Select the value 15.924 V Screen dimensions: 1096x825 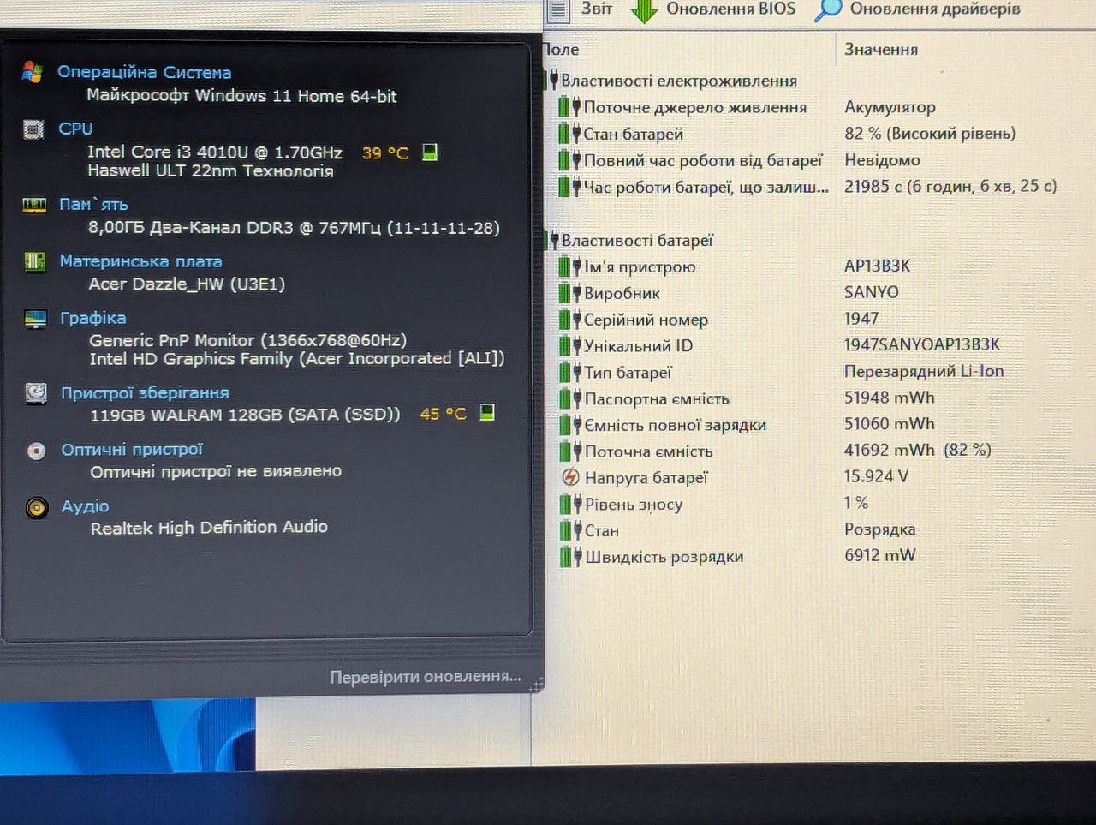(877, 476)
